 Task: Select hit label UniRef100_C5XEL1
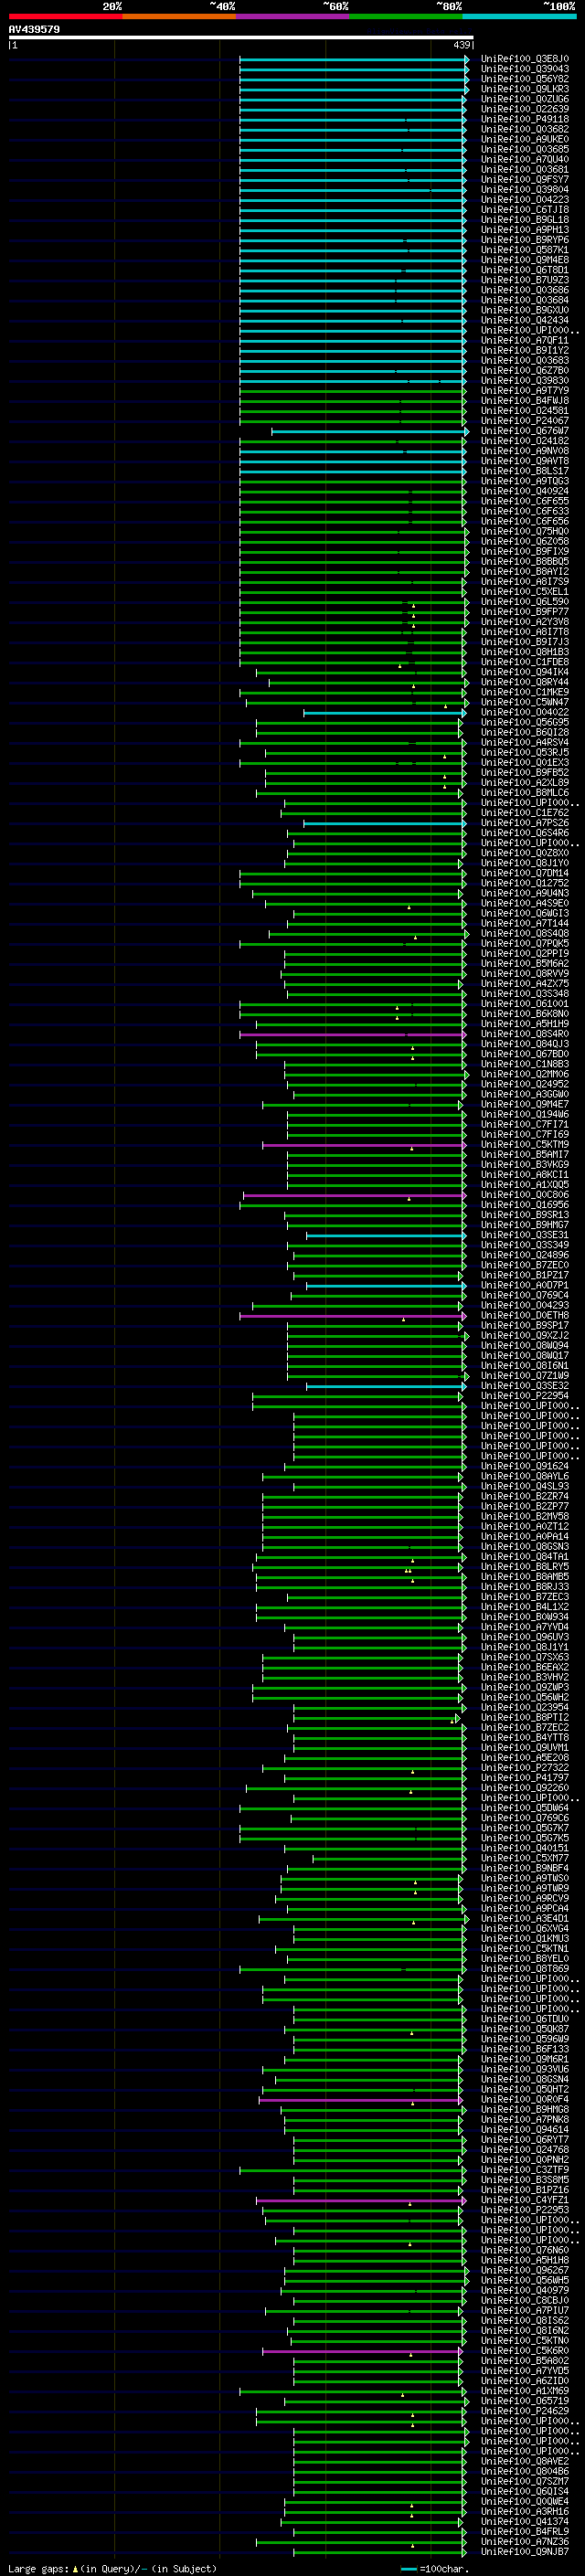[524, 592]
